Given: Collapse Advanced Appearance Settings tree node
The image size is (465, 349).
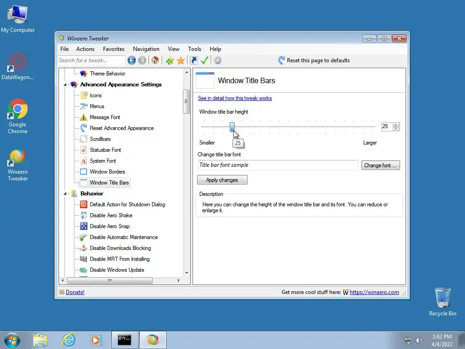Looking at the screenshot, I should click(x=65, y=85).
